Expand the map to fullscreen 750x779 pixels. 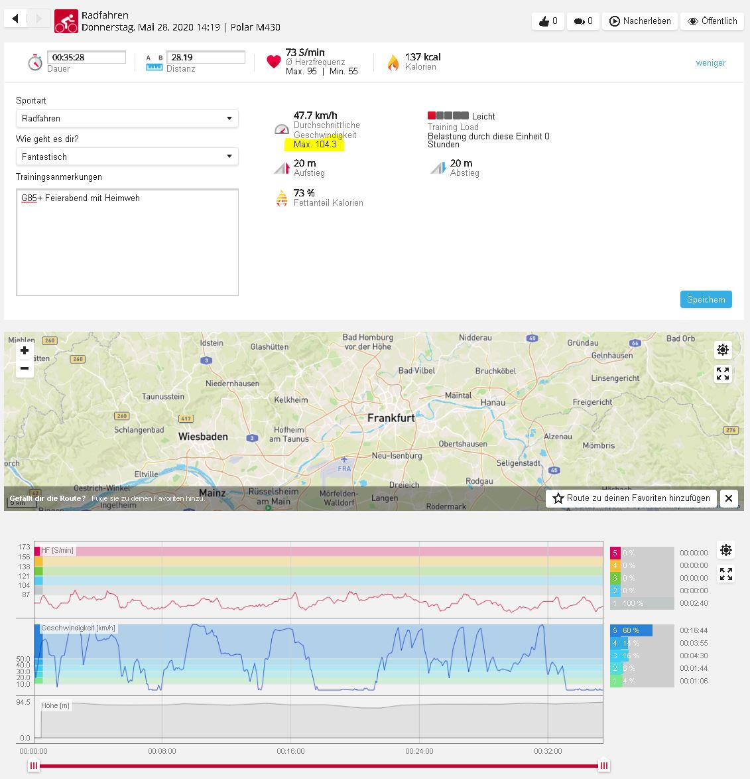coord(723,374)
